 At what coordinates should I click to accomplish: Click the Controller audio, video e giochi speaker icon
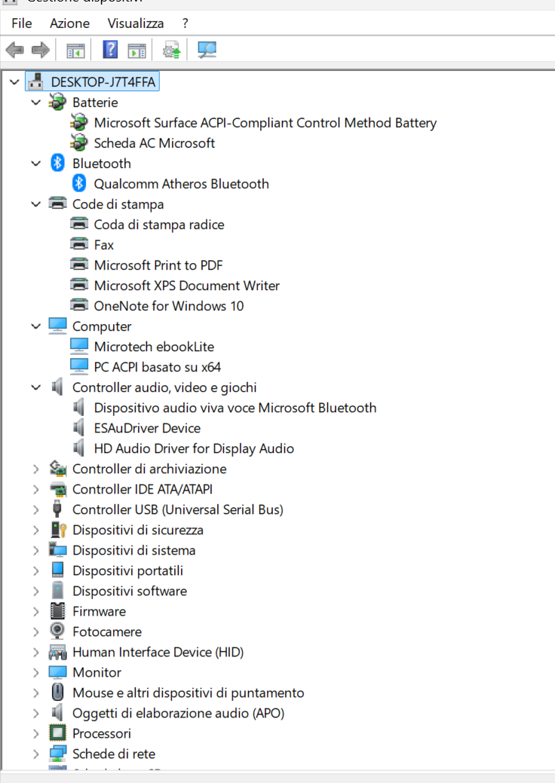(x=57, y=387)
